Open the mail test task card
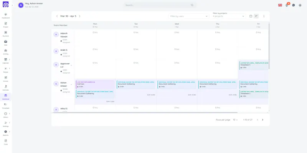Image resolution: width=307 pixels, height=153 pixels. click(95, 85)
